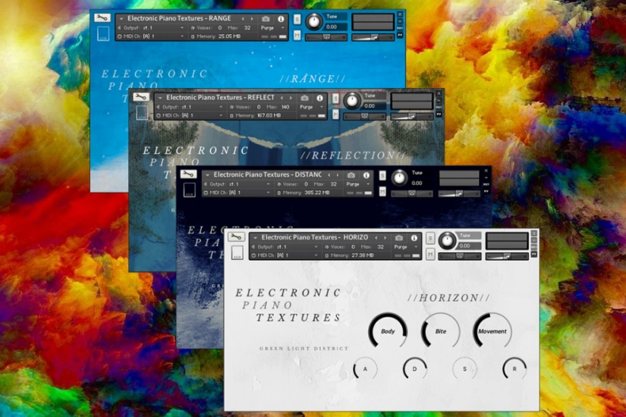This screenshot has height=417, width=626.
Task: Open the Output st.1 dropdown in HORIZON instrument
Action: 285,247
